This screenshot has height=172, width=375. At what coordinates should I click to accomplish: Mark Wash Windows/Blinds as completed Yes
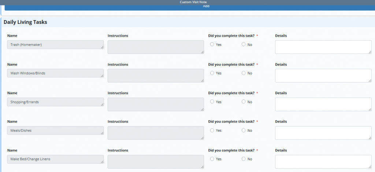pos(212,73)
